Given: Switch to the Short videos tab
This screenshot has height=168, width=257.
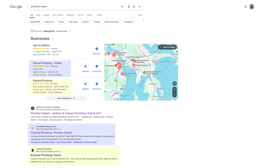Looking at the screenshot, I should point(58,15).
